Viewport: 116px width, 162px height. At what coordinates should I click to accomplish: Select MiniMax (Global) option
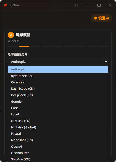tap(58, 127)
